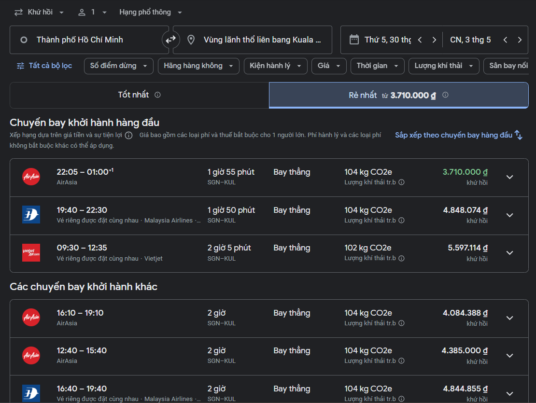Open the Số điểm dừng filter
The image size is (536, 403).
click(119, 66)
